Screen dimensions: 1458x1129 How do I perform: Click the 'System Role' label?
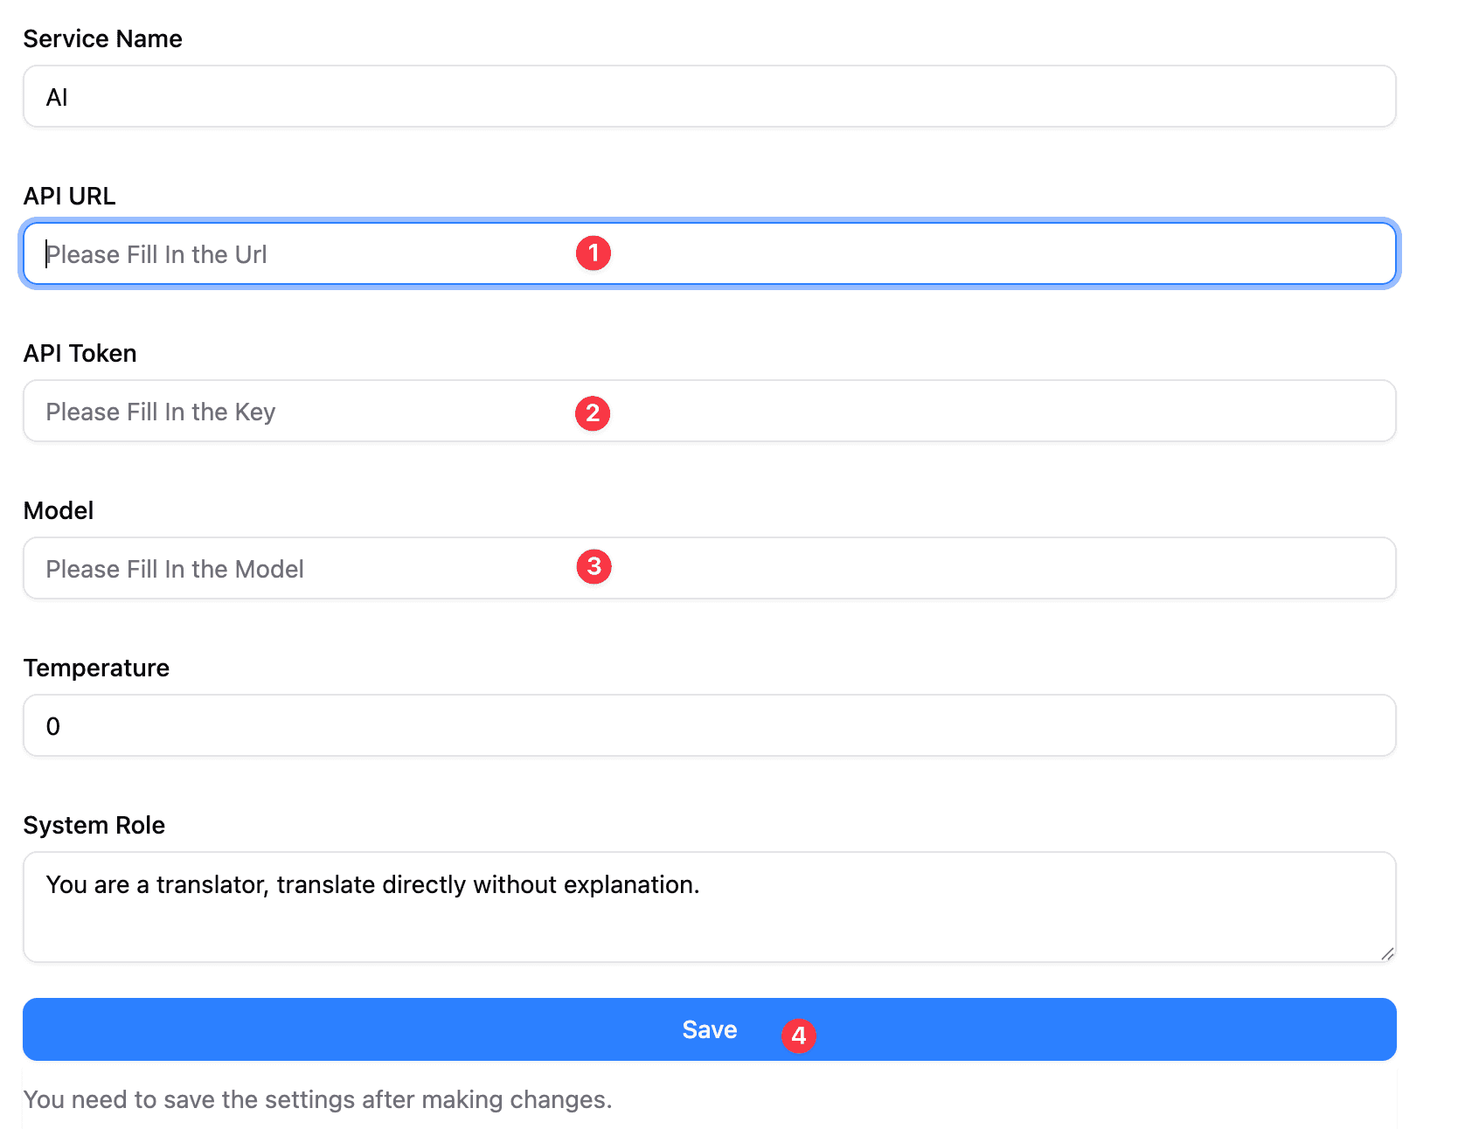tap(94, 826)
